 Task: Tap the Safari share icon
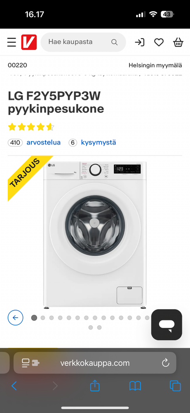pos(95,386)
